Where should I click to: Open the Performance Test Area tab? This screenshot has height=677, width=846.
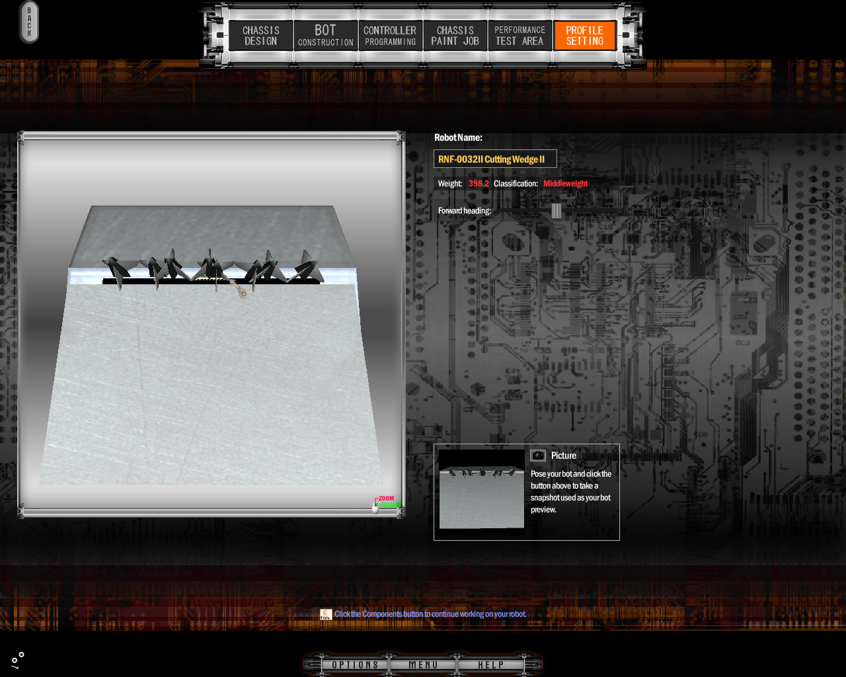519,36
